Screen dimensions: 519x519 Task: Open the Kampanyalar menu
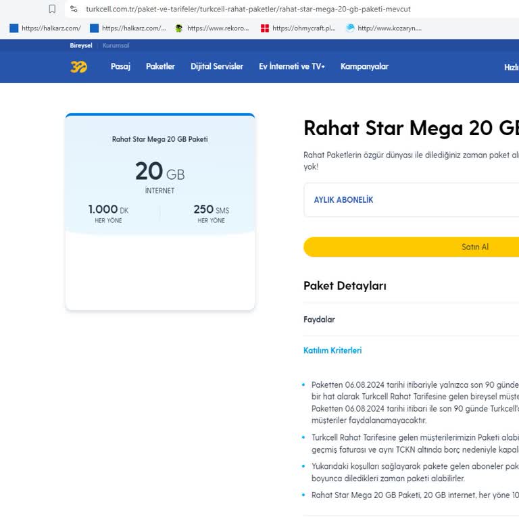(364, 66)
